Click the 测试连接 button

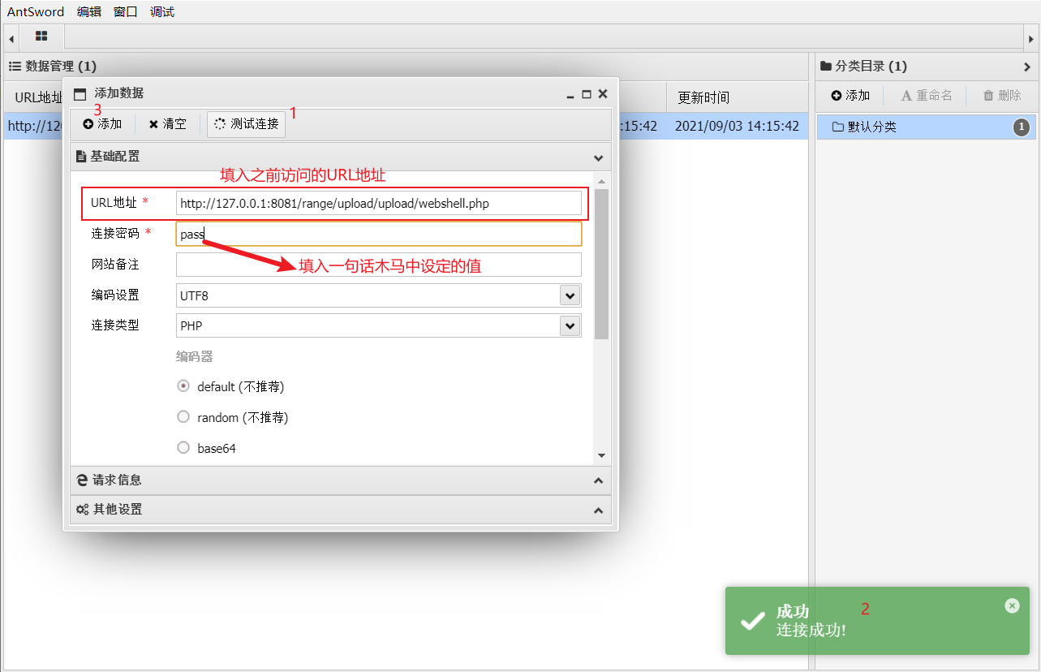[246, 124]
